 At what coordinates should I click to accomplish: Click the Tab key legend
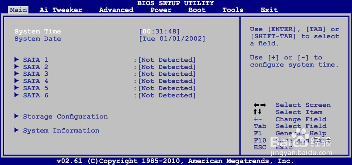[260, 126]
